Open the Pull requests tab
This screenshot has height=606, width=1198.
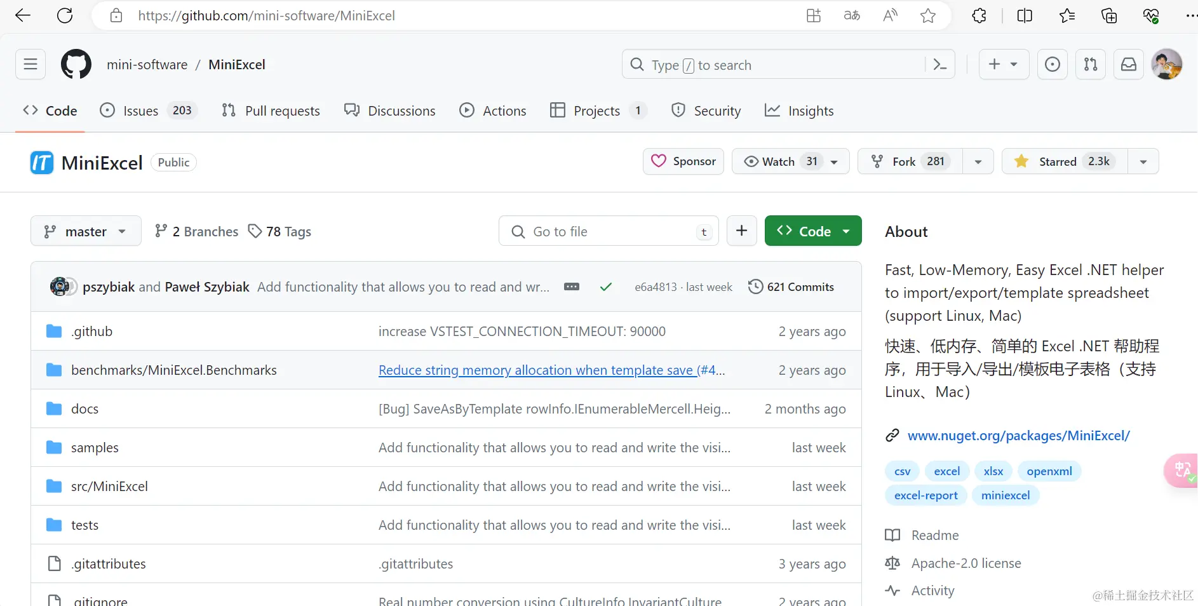click(271, 111)
